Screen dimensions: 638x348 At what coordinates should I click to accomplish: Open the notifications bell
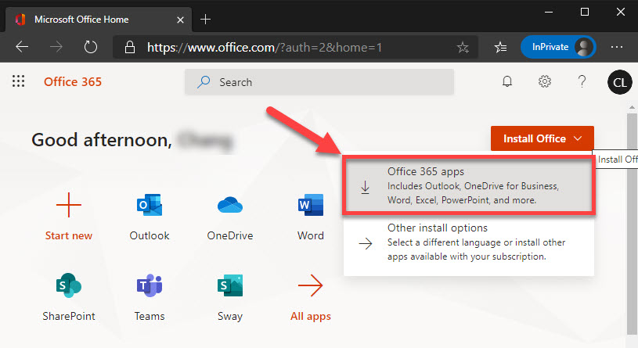pyautogui.click(x=507, y=81)
